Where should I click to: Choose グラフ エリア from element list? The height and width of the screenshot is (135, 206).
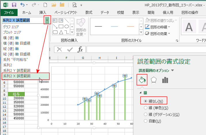pyautogui.click(x=26, y=27)
